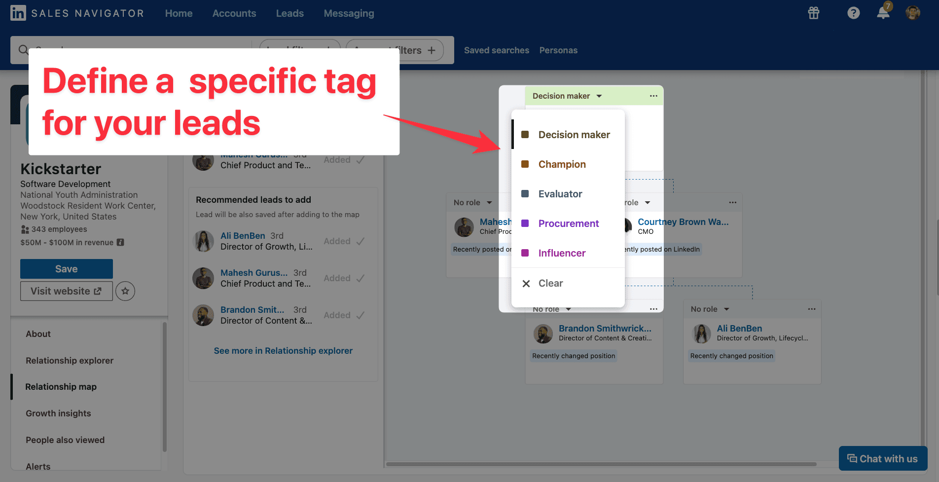Click Brandon's Recently changed position tag

574,356
